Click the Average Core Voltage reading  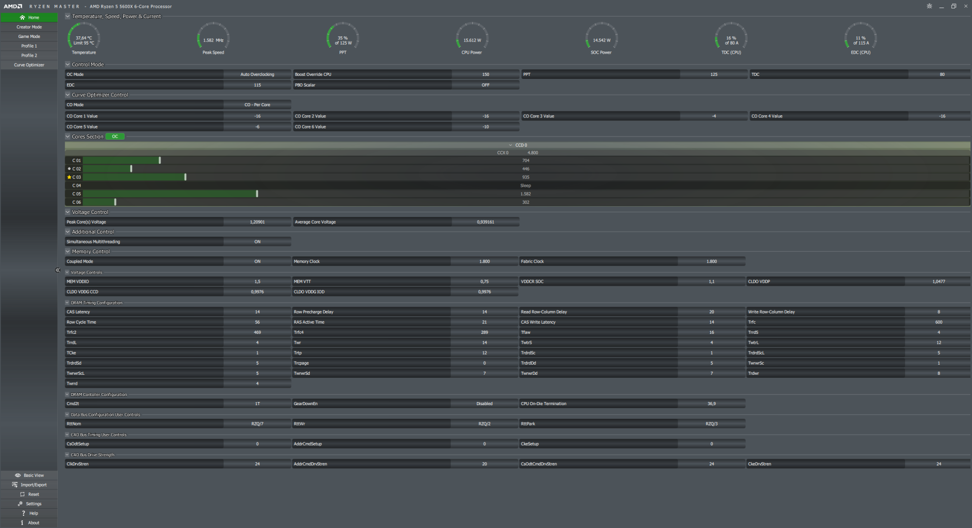coord(485,222)
